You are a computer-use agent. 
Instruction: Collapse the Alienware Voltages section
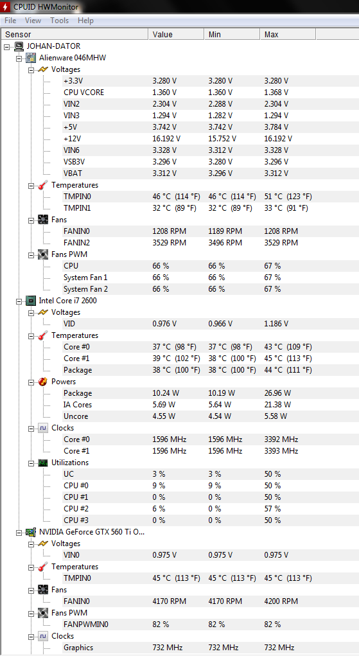coord(31,70)
